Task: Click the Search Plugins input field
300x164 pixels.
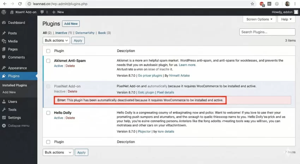Action: click(x=267, y=32)
